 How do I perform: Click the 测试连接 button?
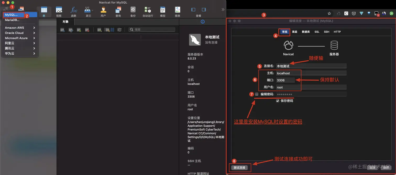239,168
